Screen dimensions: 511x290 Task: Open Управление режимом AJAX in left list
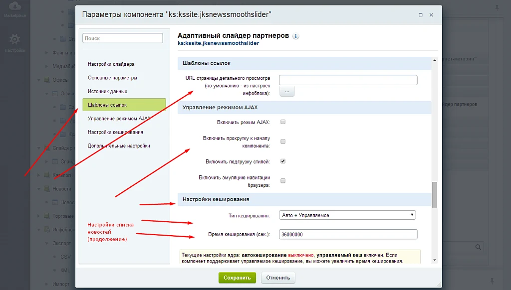(x=119, y=119)
